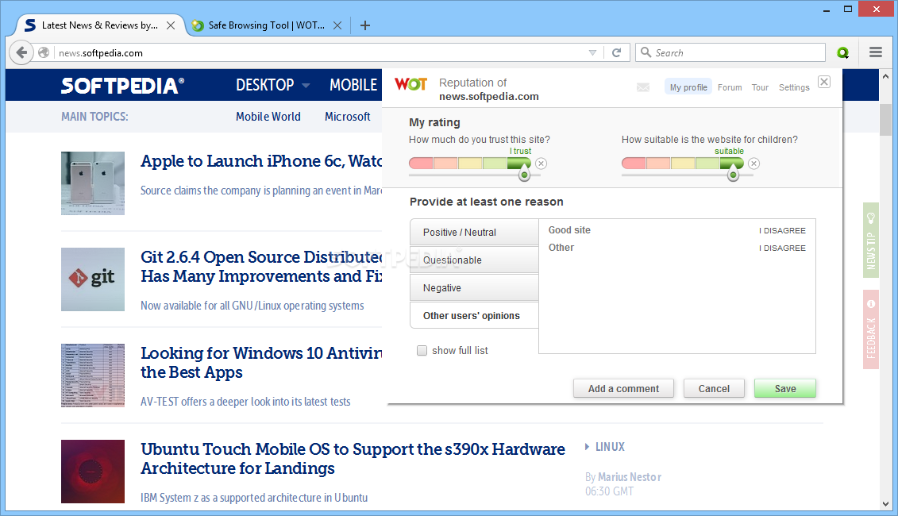Image resolution: width=898 pixels, height=516 pixels.
Task: Open My profile in WOT popup
Action: [688, 87]
